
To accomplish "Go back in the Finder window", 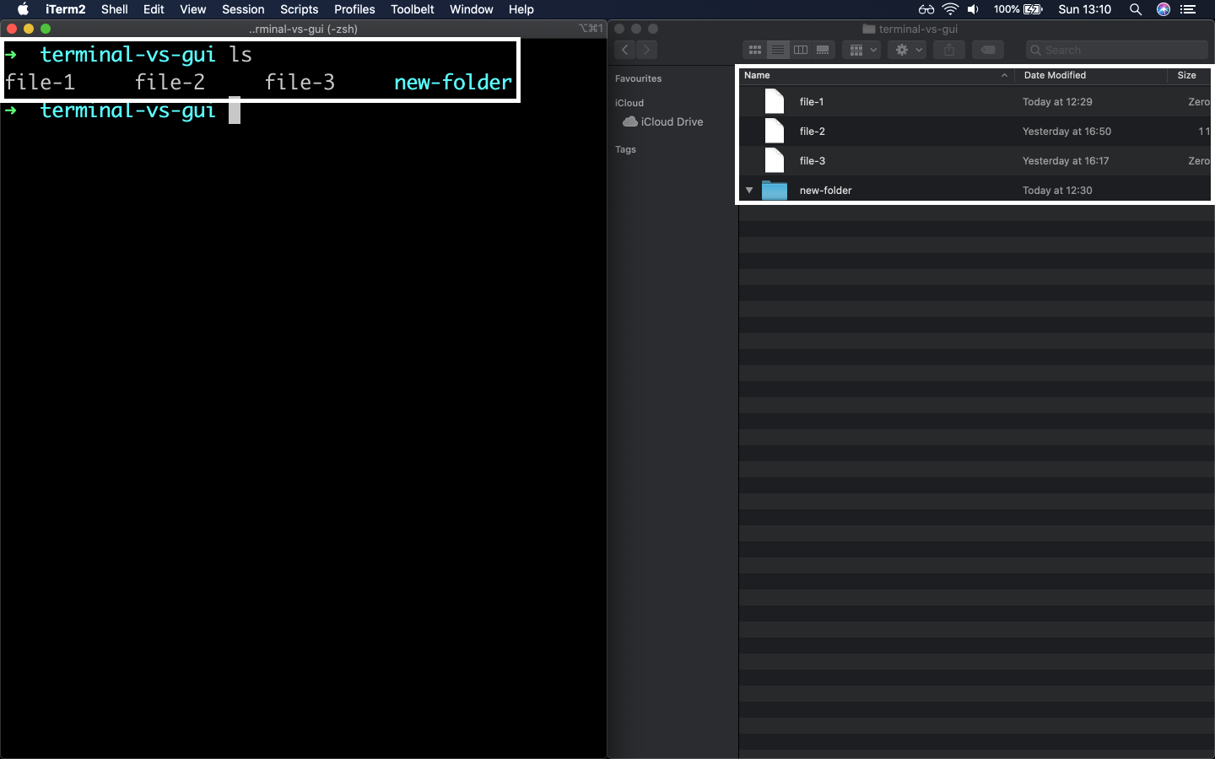I will click(x=625, y=50).
